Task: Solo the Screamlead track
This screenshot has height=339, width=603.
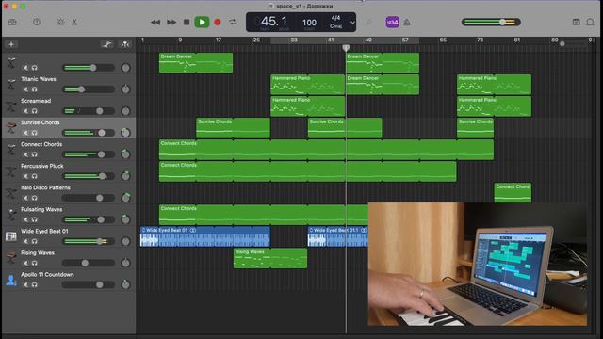Action: (35, 111)
